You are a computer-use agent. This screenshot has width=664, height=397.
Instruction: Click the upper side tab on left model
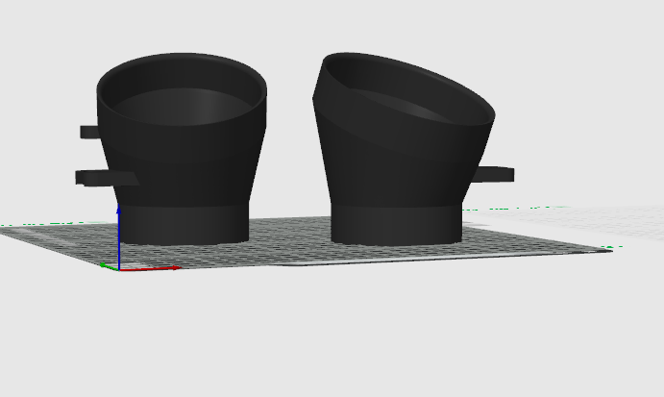[89, 132]
